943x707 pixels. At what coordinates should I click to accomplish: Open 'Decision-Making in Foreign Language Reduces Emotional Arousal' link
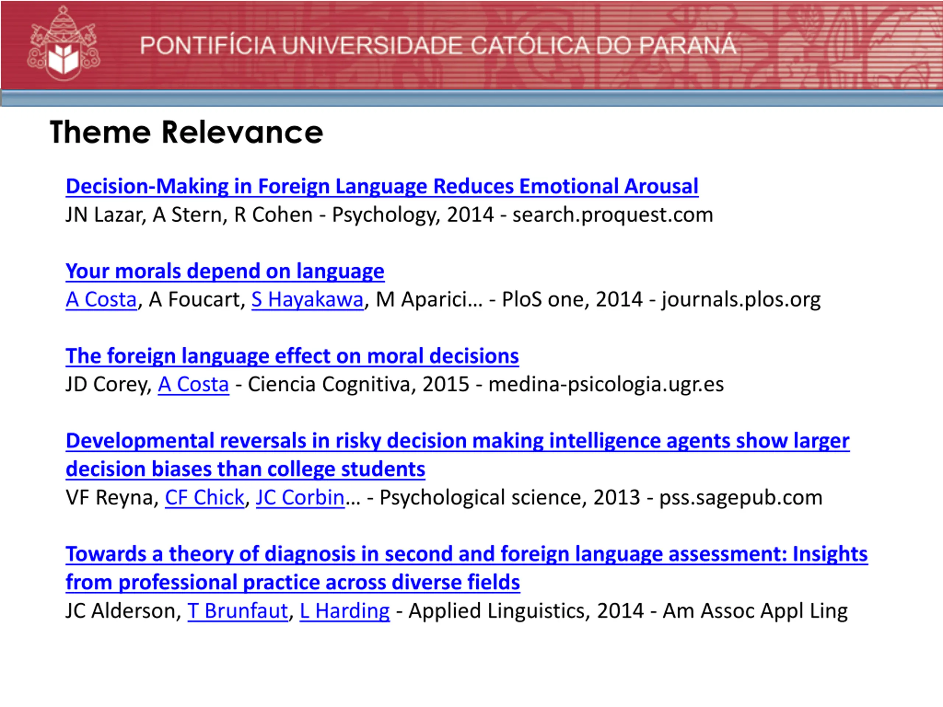(x=382, y=187)
